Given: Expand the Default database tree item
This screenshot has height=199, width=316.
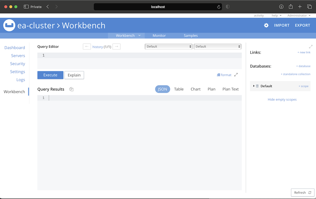Looking at the screenshot, I should pyautogui.click(x=254, y=86).
